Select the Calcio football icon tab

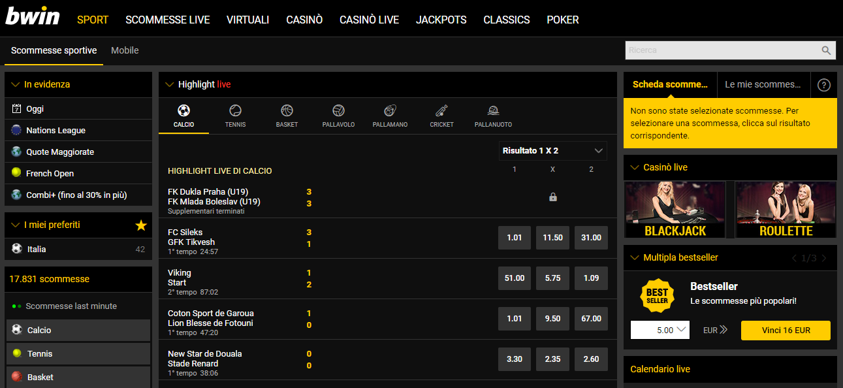[x=183, y=110]
